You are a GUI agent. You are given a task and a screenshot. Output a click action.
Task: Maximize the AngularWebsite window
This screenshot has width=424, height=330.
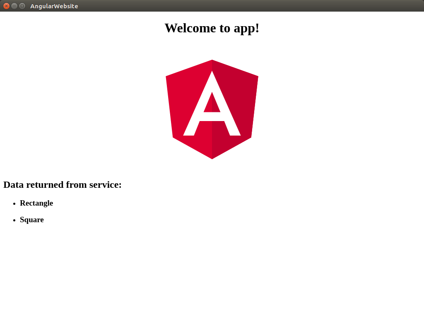(x=22, y=6)
